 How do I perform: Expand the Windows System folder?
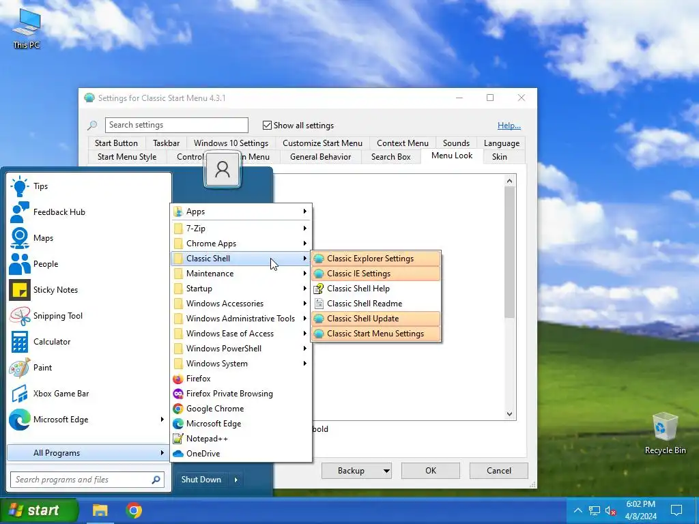[241, 364]
